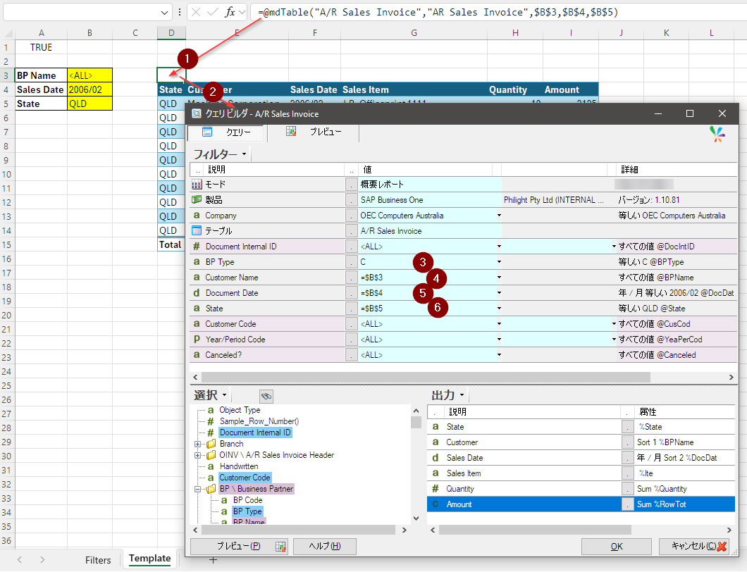Click the preview grid icon next to プレビュー(P)
The width and height of the screenshot is (747, 572).
click(x=280, y=546)
